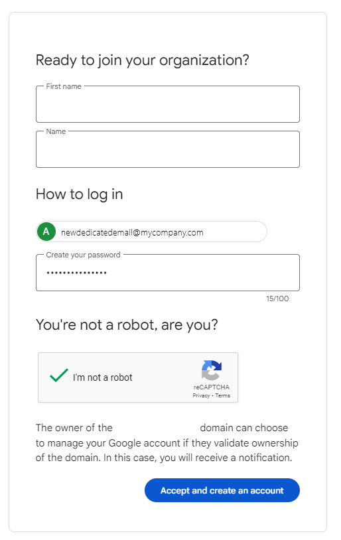This screenshot has height=540, width=341.
Task: Toggle the I'm not a robot checkmark
Action: (59, 375)
